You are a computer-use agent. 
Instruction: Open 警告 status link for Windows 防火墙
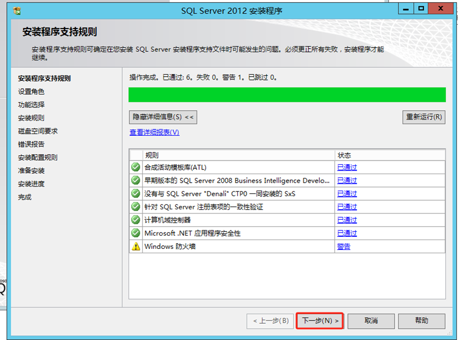pos(344,247)
